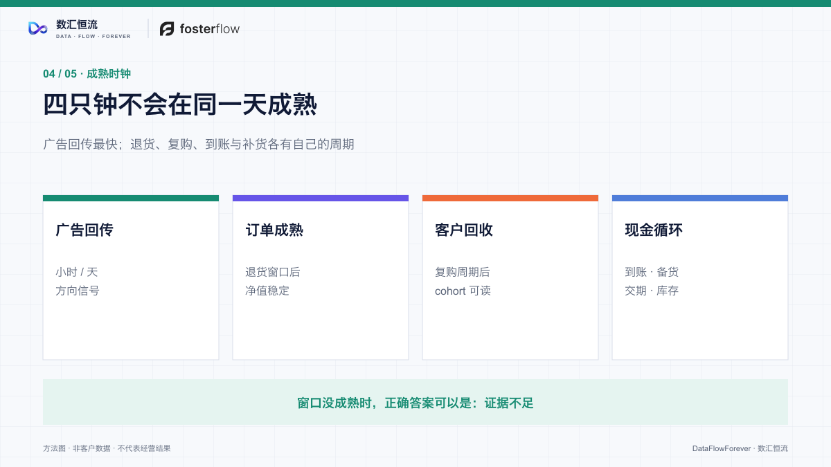This screenshot has height=467, width=831.
Task: Click the 04 / 05 · 成熟时钟 section label
Action: click(x=87, y=74)
